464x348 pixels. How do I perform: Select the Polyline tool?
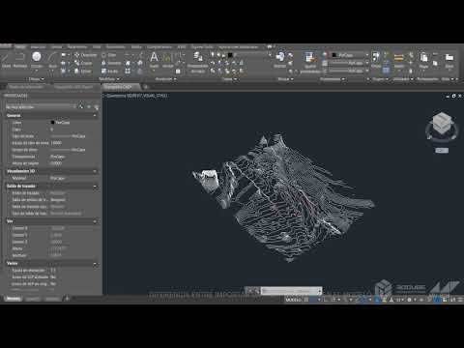pyautogui.click(x=20, y=60)
